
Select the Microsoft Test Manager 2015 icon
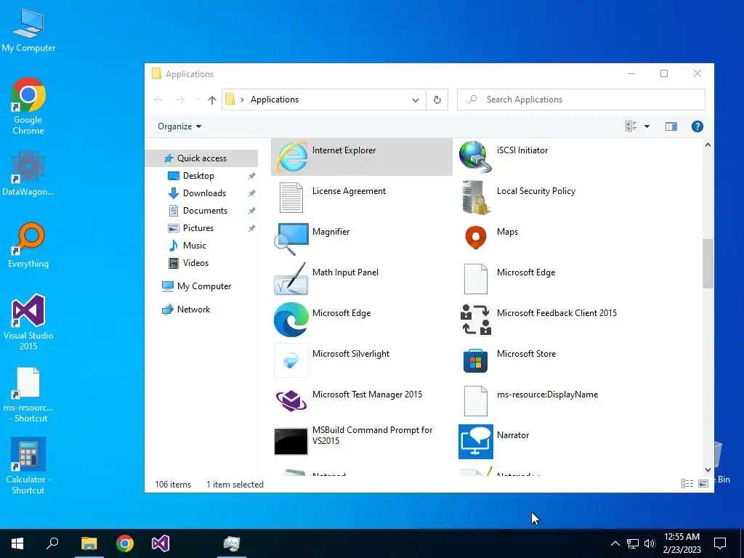291,401
